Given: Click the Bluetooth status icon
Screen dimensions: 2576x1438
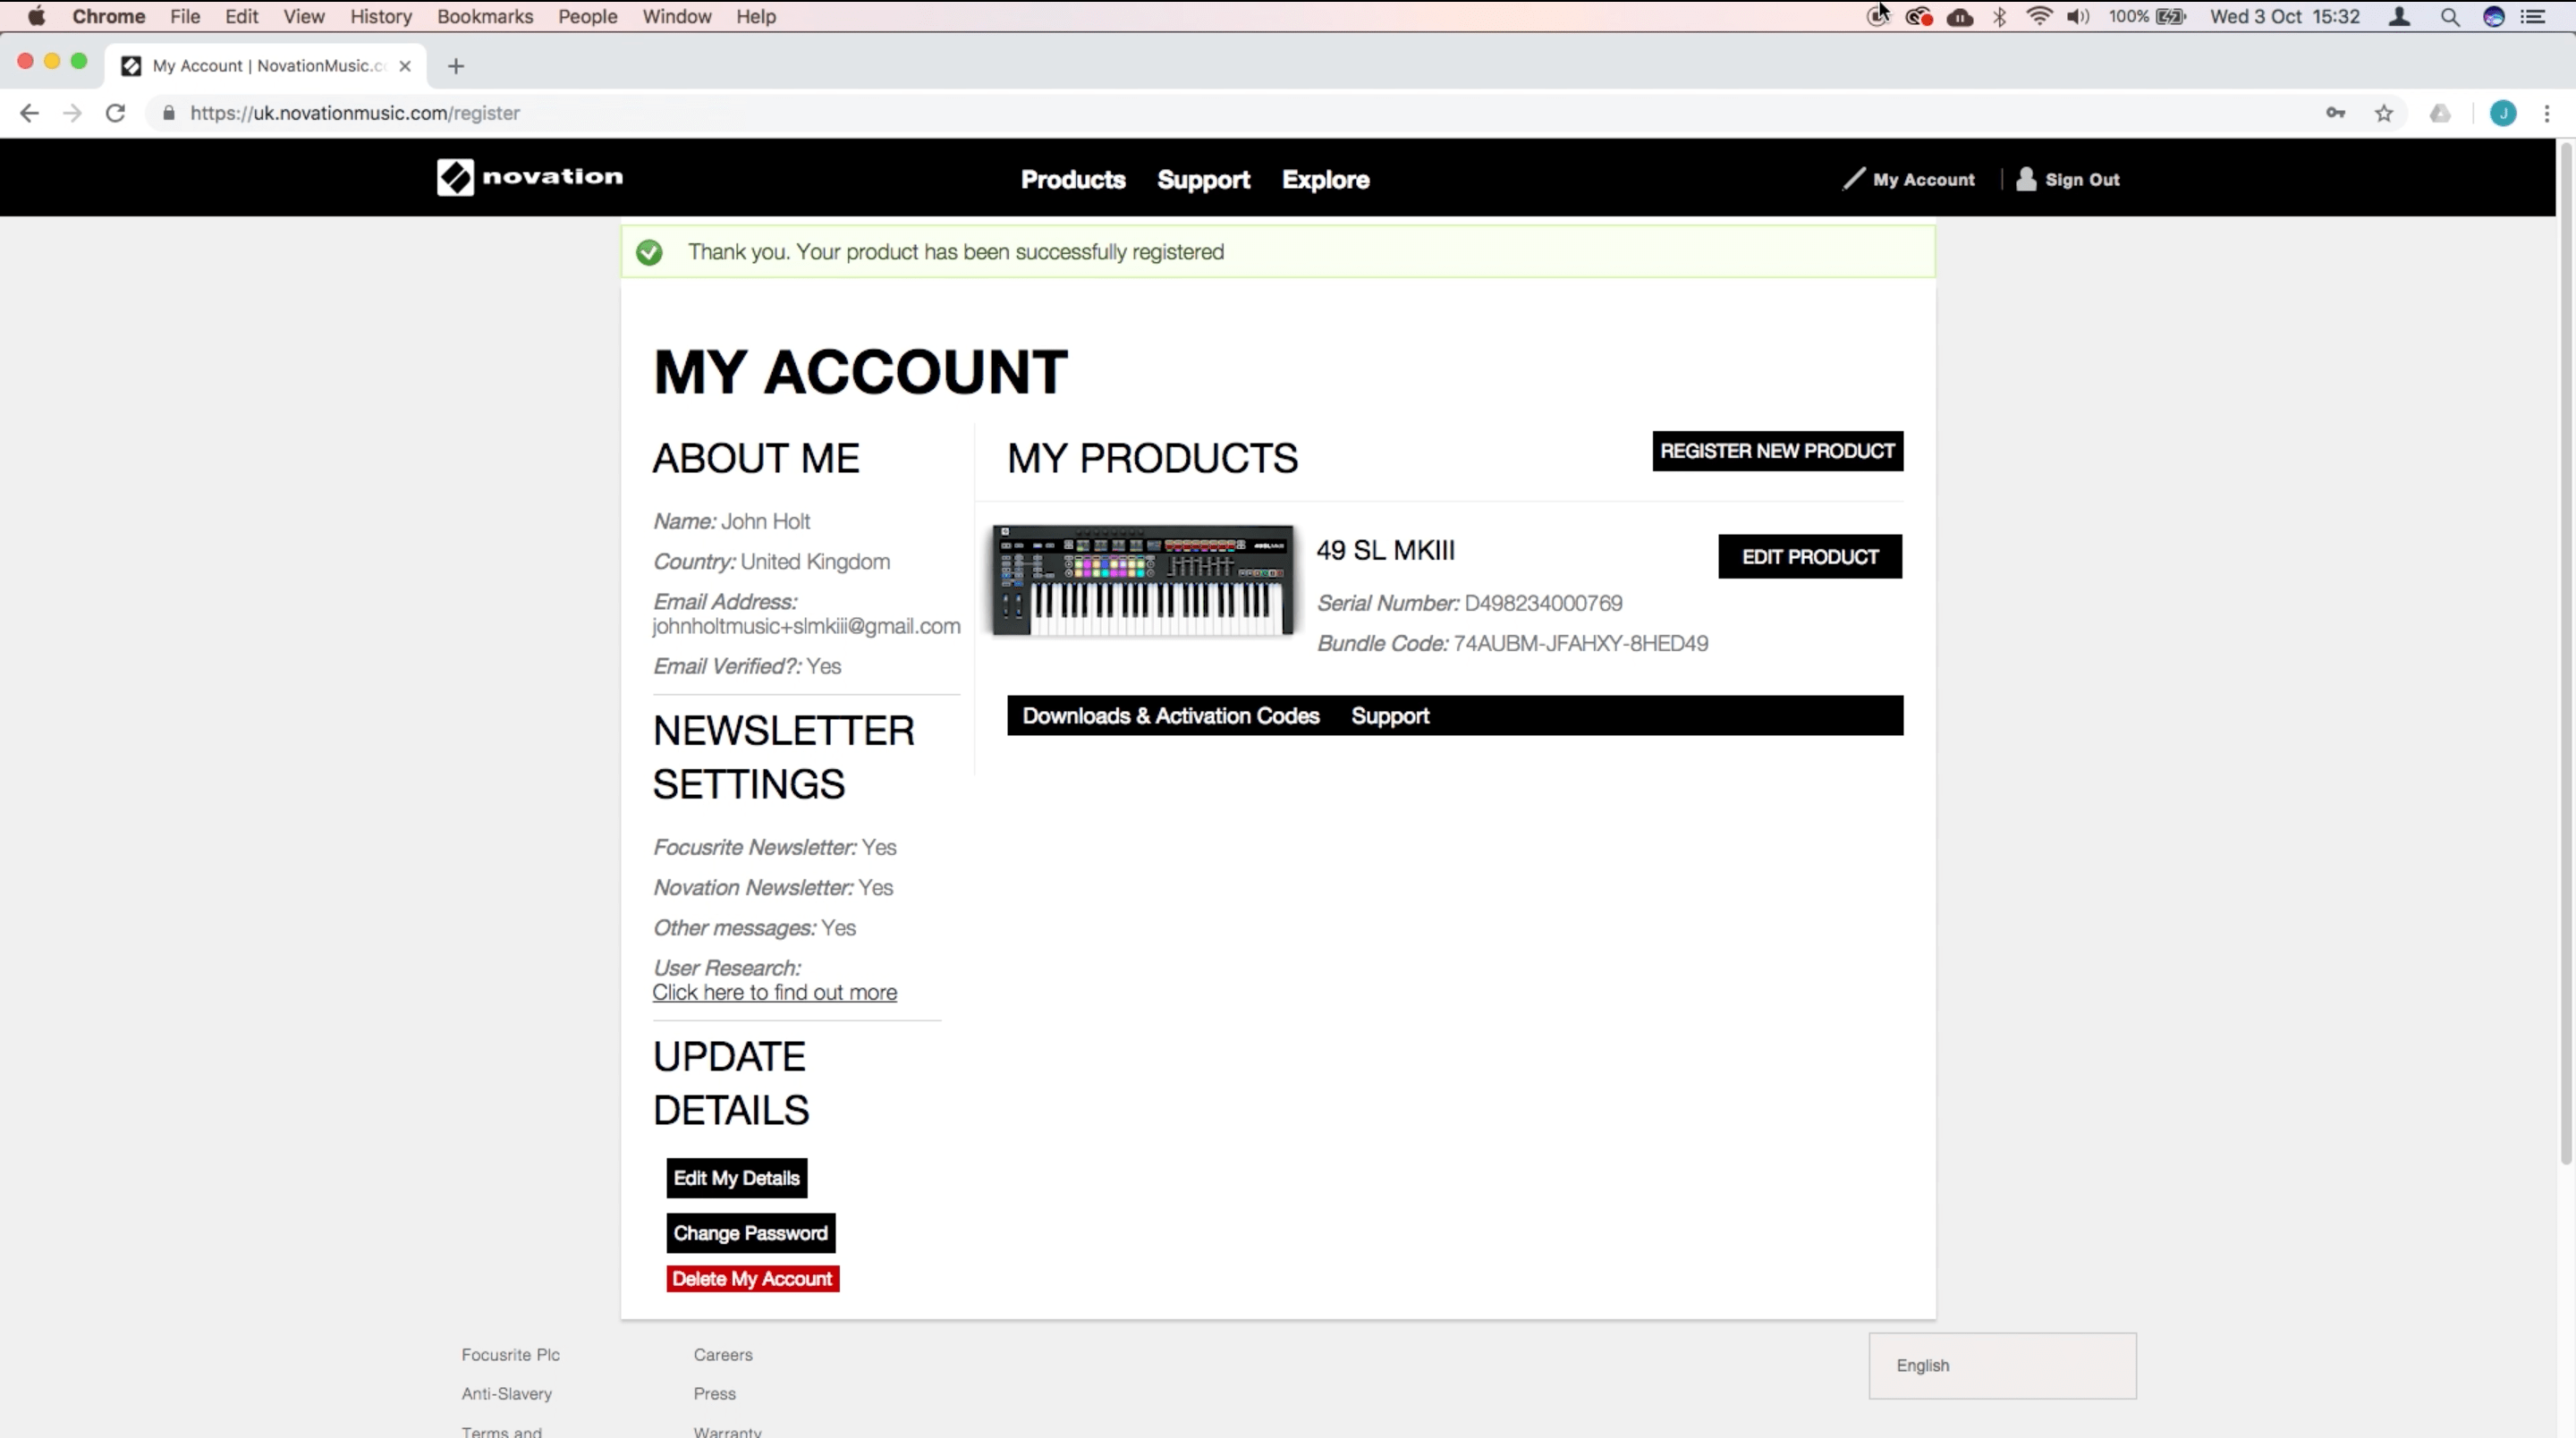Looking at the screenshot, I should [x=1999, y=16].
